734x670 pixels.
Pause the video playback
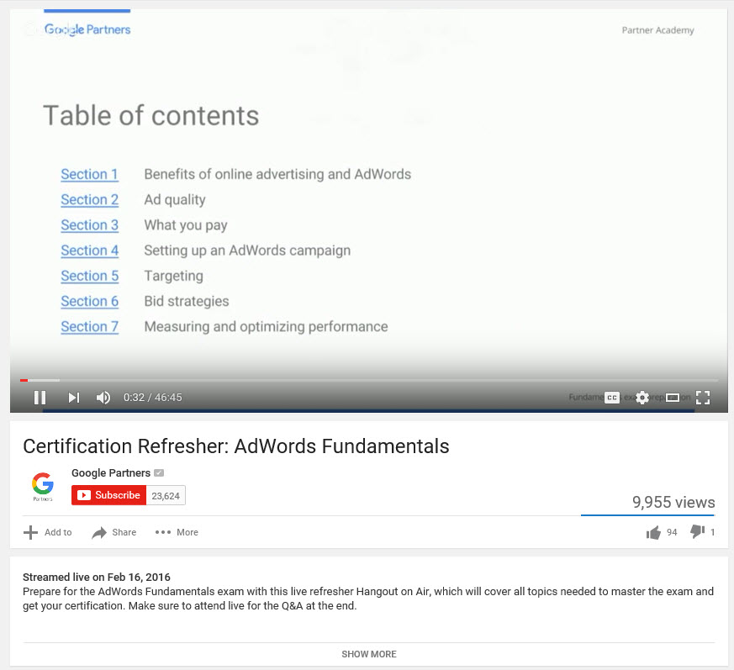pos(40,398)
